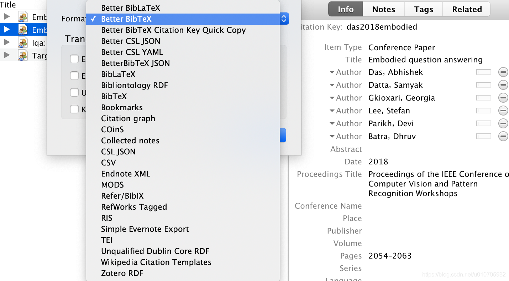Open the Tags tab
The height and width of the screenshot is (281, 509).
coord(424,9)
